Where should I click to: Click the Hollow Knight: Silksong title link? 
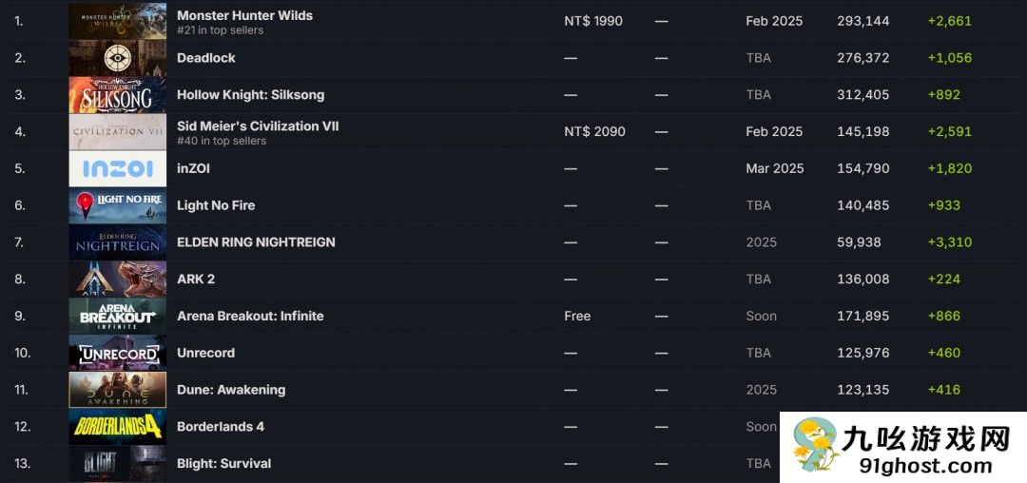(x=250, y=95)
